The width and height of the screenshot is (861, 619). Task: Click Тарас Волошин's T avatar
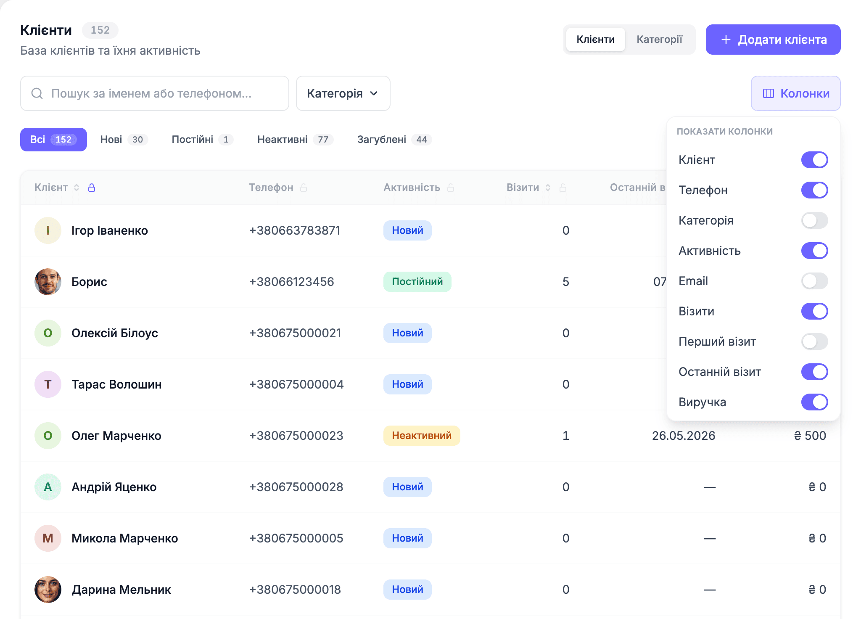48,384
